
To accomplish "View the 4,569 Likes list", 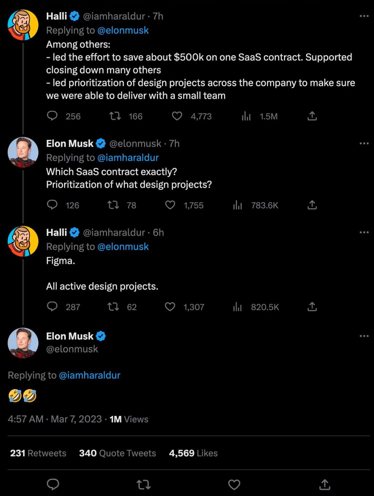I will click(193, 453).
